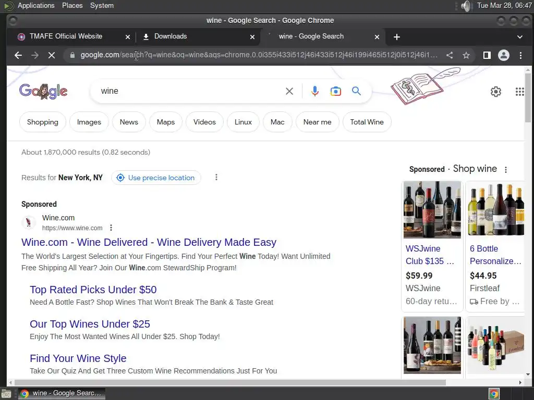Click the horizontal page scrollbar
This screenshot has height=400, width=534.
[x=230, y=383]
